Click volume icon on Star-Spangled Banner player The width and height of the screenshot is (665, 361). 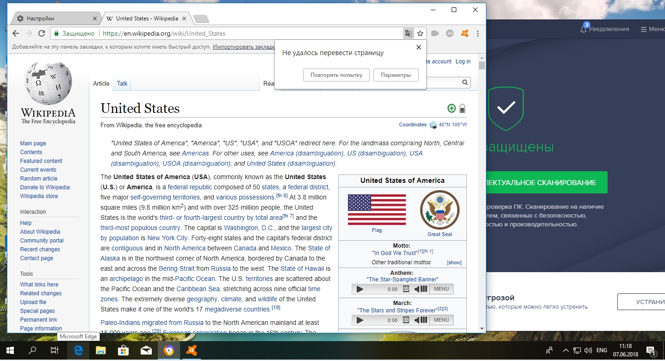click(x=420, y=289)
